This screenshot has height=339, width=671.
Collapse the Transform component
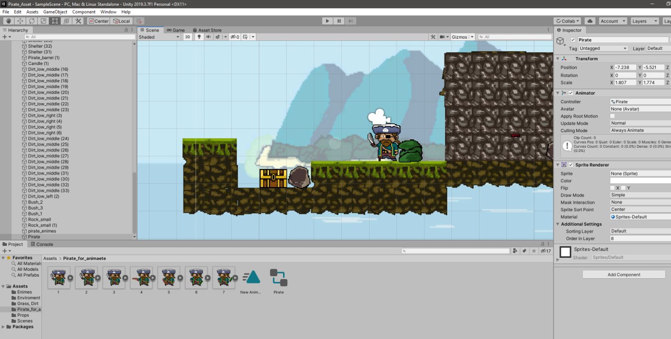558,59
